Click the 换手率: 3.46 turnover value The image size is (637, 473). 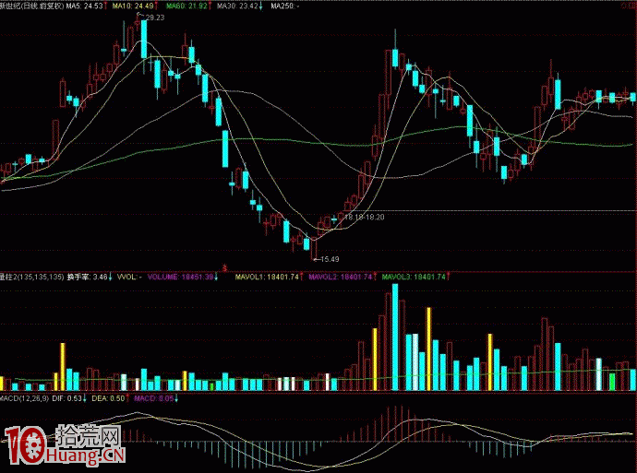tap(90, 277)
